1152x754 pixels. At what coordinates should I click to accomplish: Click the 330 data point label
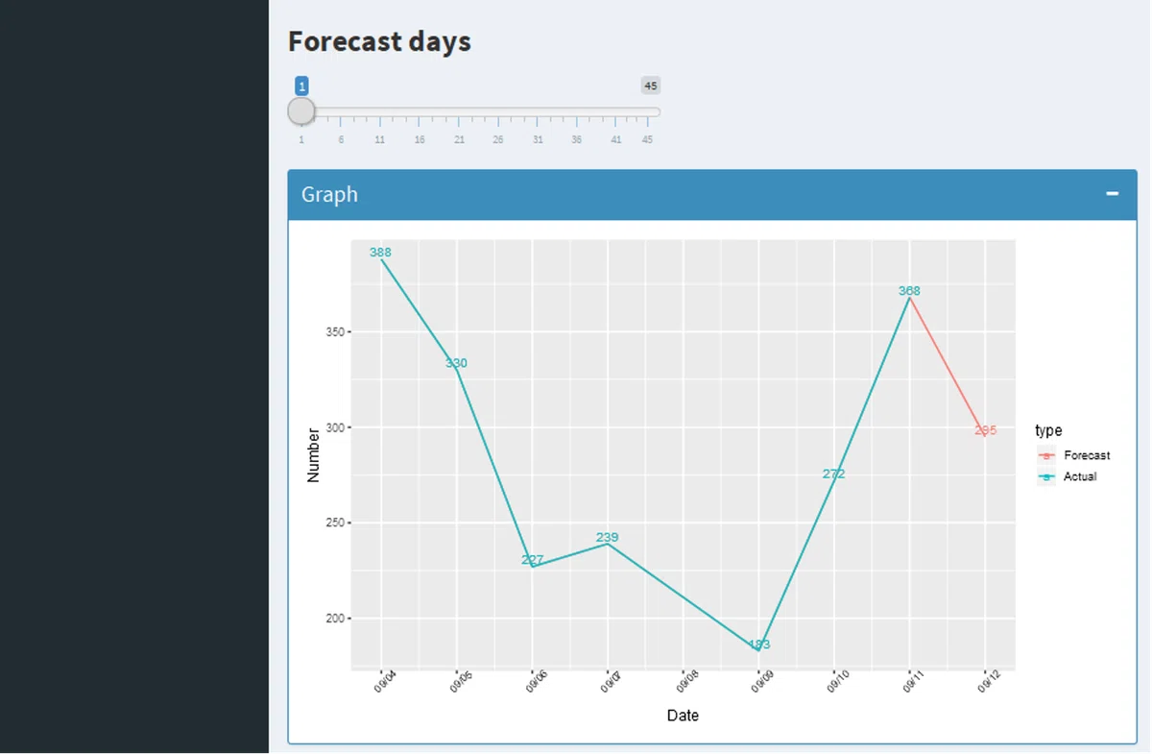coord(456,363)
